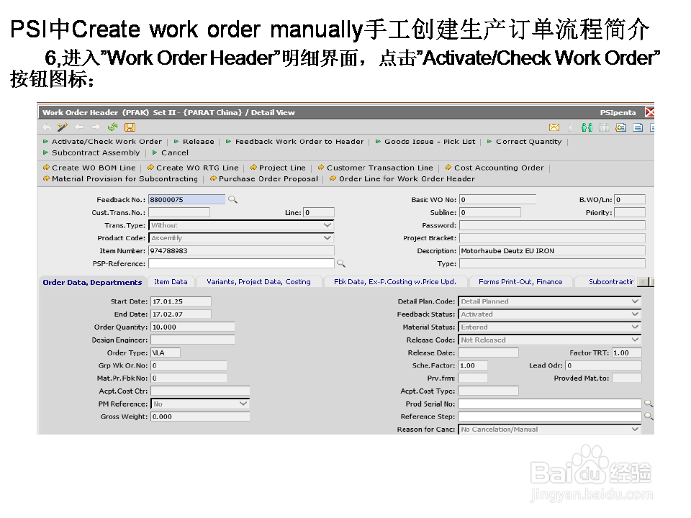Expand the Product Code dropdown
The width and height of the screenshot is (691, 518).
click(327, 238)
